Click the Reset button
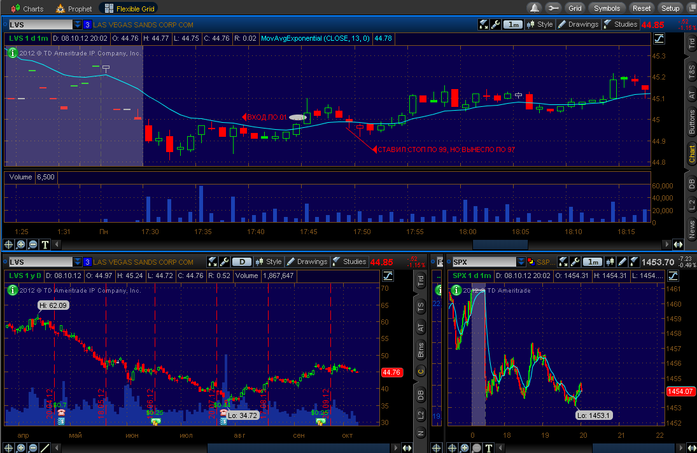Image resolution: width=697 pixels, height=453 pixels. click(x=642, y=8)
